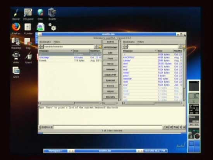Click the right pane path input field
213x160 pixels.
[x=153, y=47]
